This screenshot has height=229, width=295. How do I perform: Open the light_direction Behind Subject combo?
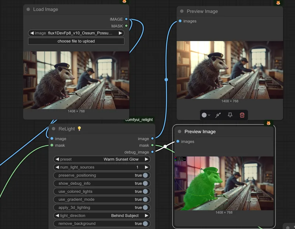102,215
